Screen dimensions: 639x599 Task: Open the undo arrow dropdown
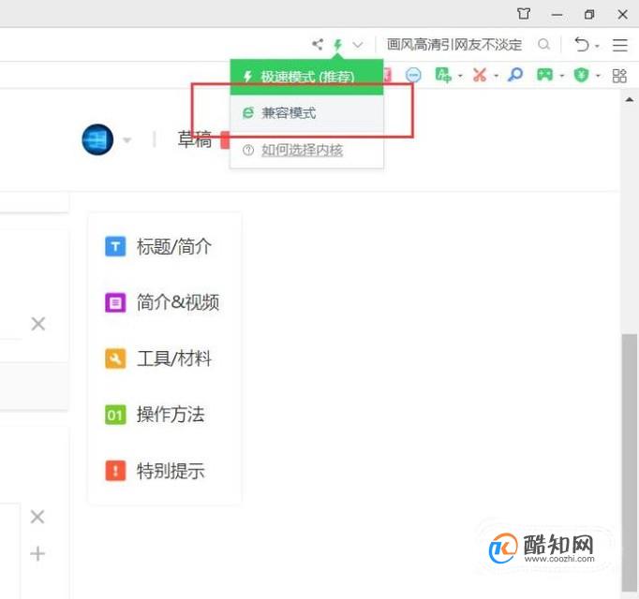[x=597, y=46]
